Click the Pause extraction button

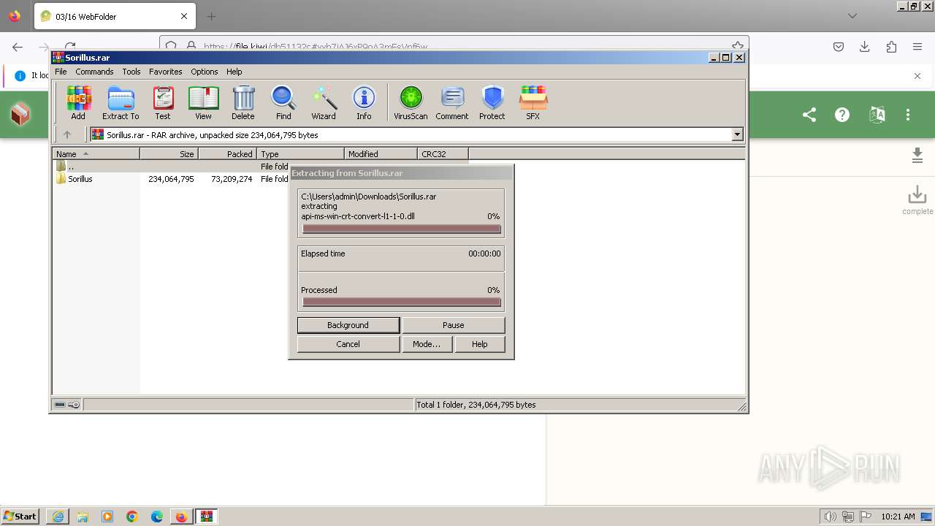[454, 325]
